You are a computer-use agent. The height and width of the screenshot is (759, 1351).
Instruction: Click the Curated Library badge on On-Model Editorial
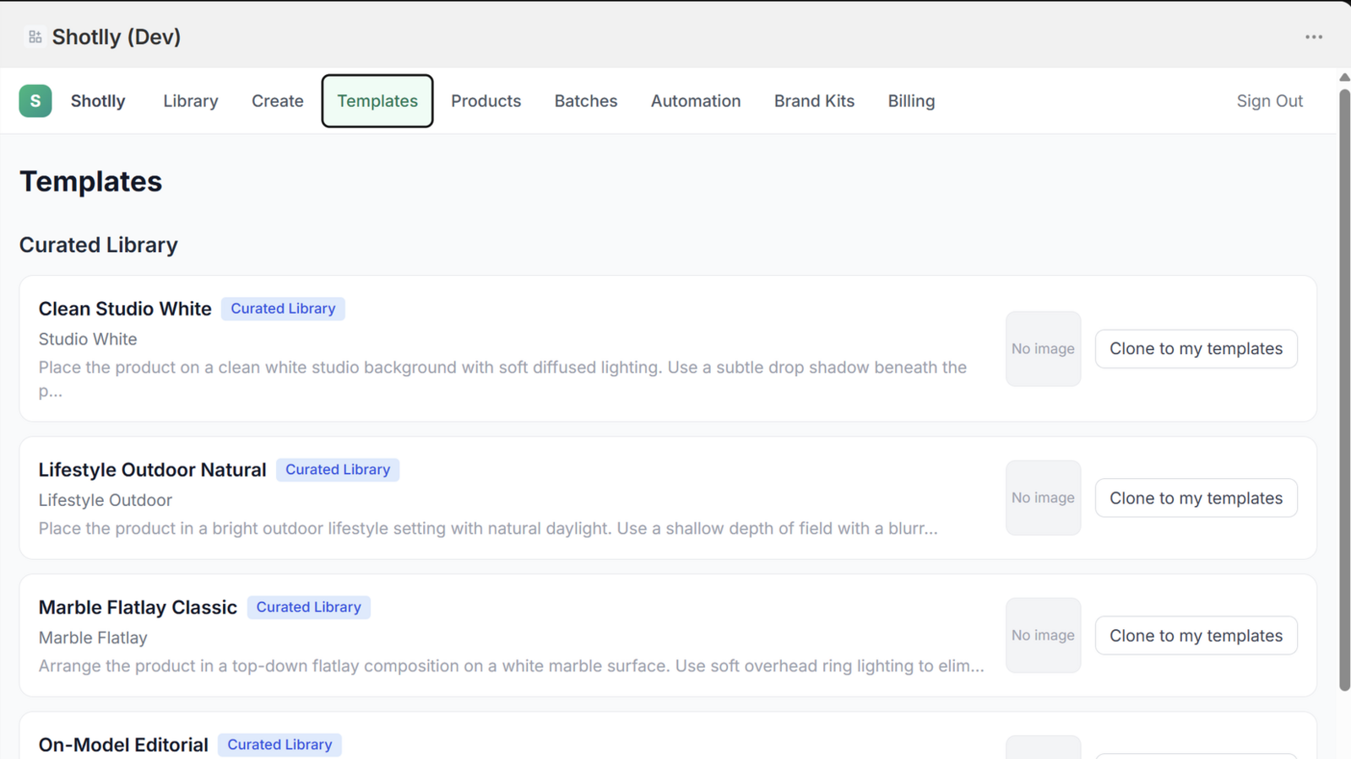tap(279, 745)
